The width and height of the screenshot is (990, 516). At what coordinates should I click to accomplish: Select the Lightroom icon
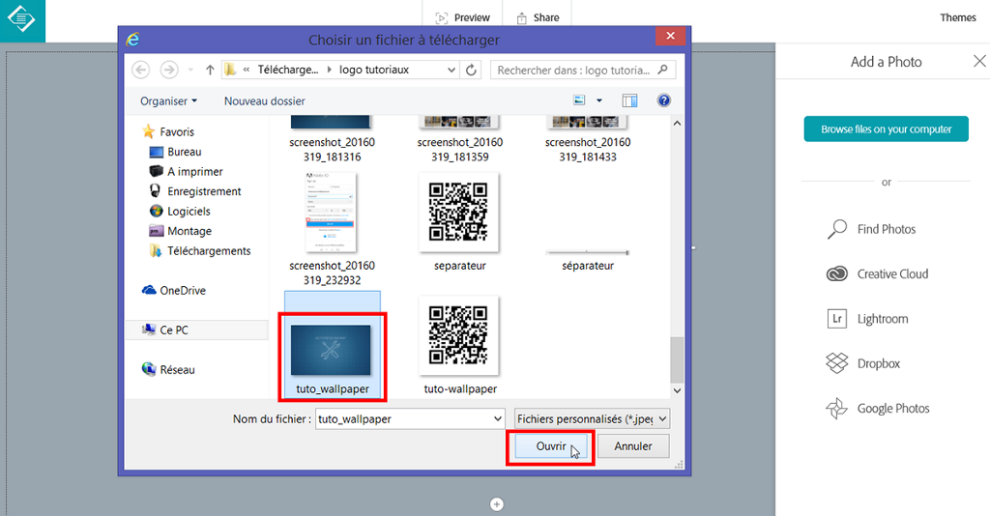(x=837, y=319)
